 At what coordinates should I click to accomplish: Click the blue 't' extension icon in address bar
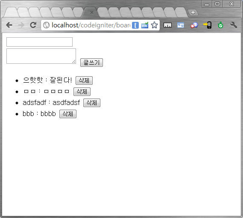[x=135, y=25]
